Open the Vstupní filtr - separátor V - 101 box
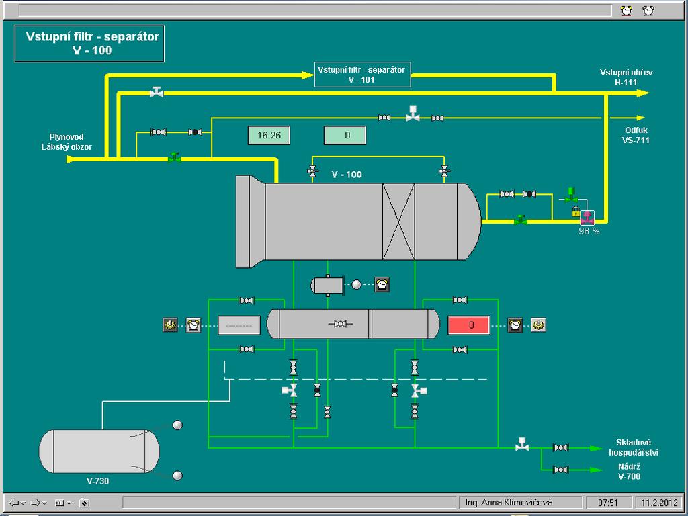This screenshot has height=516, width=688. 363,75
